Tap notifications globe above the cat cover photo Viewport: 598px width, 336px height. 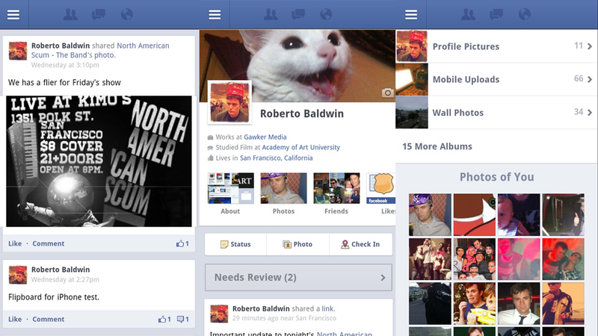tap(326, 14)
